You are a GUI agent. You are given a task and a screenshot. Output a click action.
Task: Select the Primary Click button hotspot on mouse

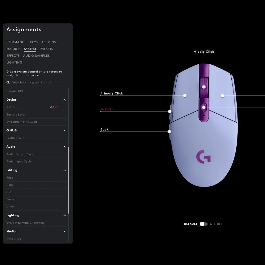point(185,96)
